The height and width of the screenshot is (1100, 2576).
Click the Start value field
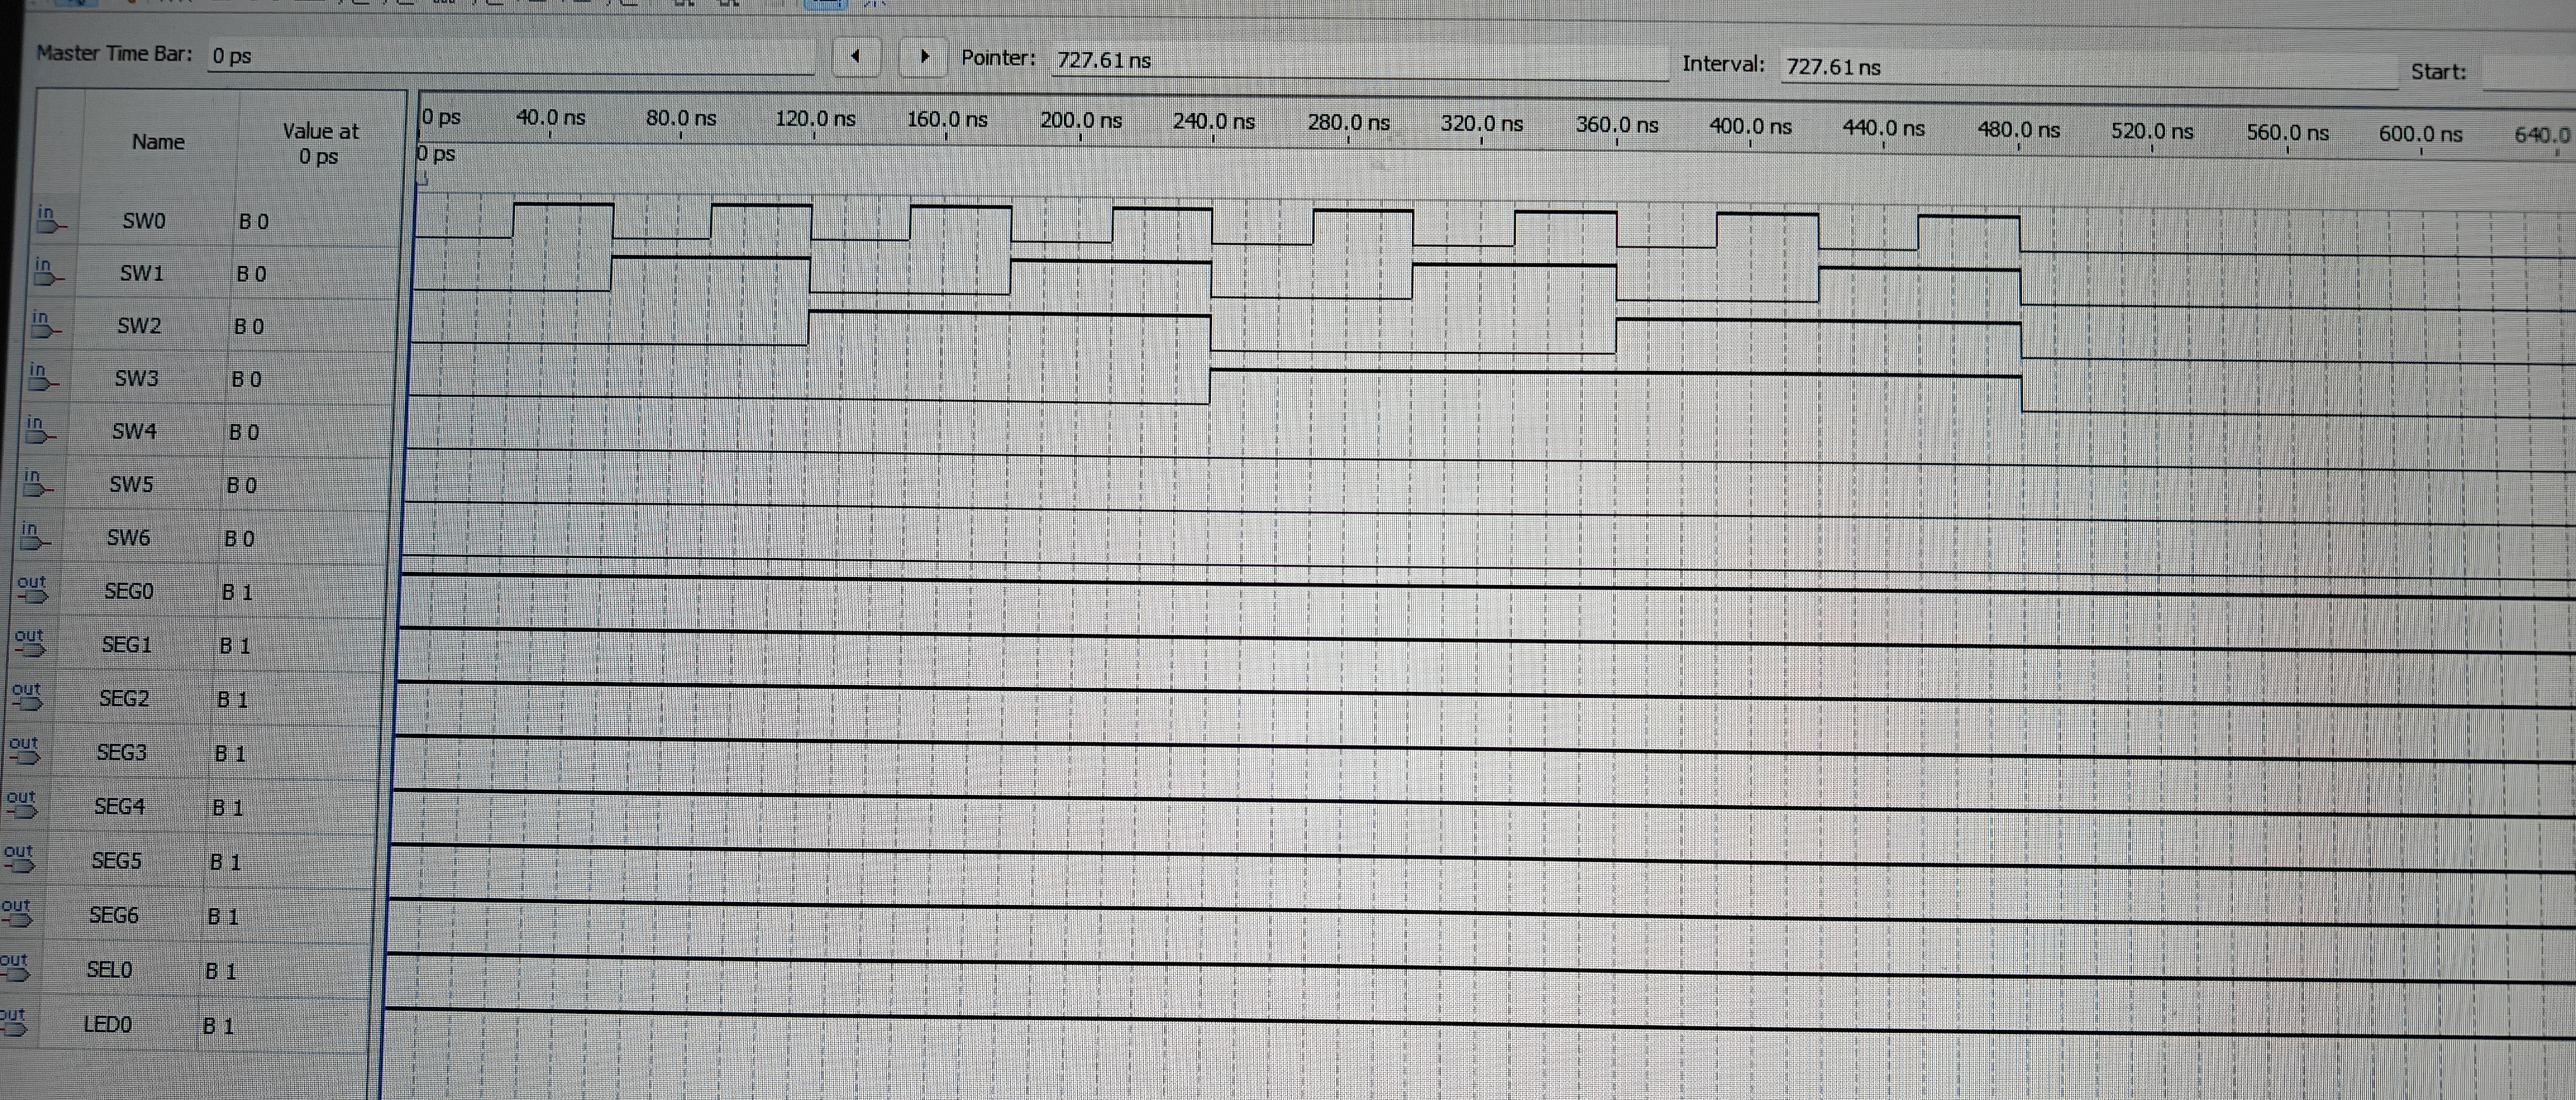click(2528, 74)
